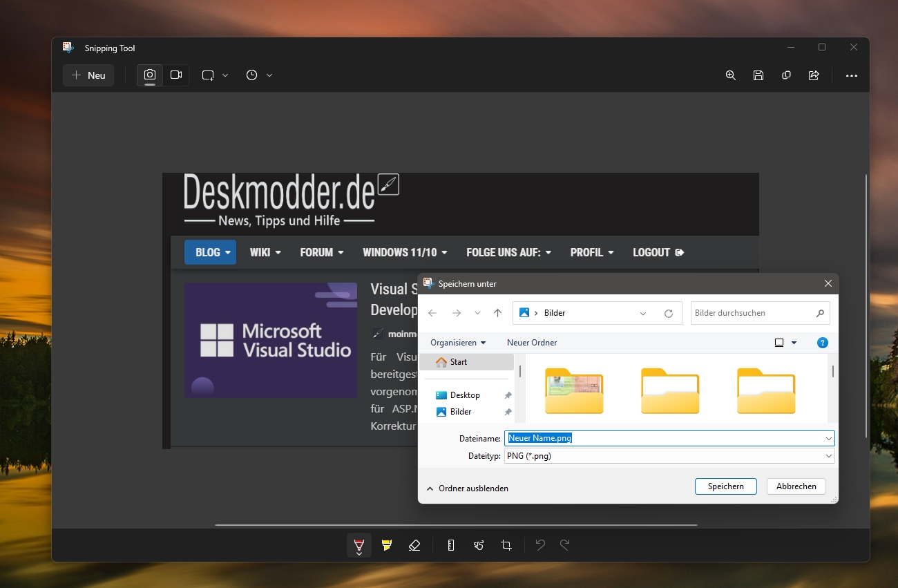Click pin icon next to Bilder
Image resolution: width=898 pixels, height=588 pixels.
508,412
